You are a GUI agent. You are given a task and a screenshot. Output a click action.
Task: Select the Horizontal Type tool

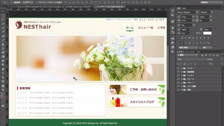pos(3,73)
